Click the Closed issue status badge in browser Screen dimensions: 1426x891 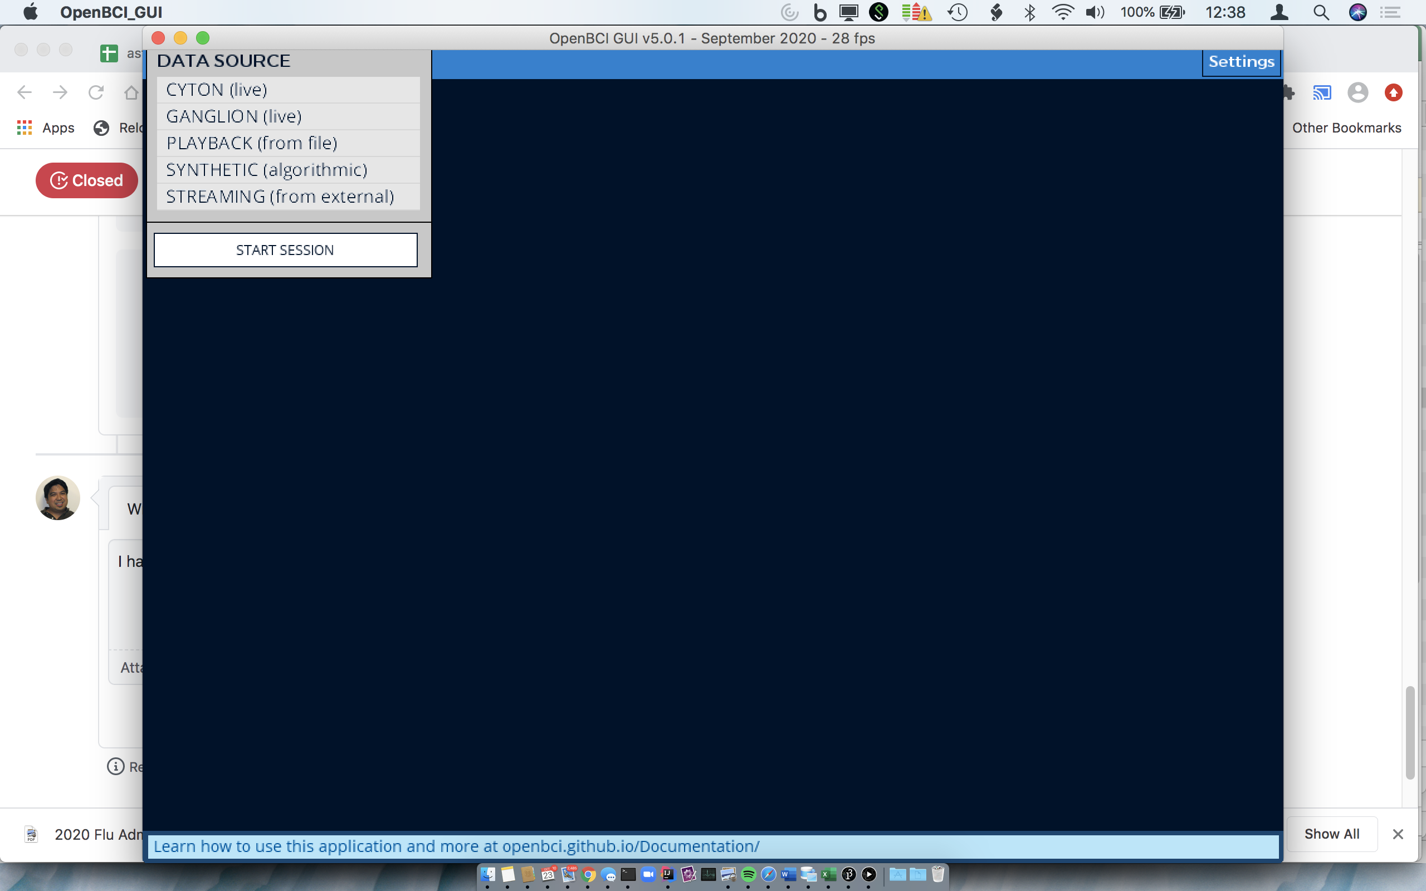click(x=87, y=180)
